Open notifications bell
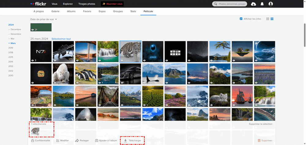 (262, 4)
